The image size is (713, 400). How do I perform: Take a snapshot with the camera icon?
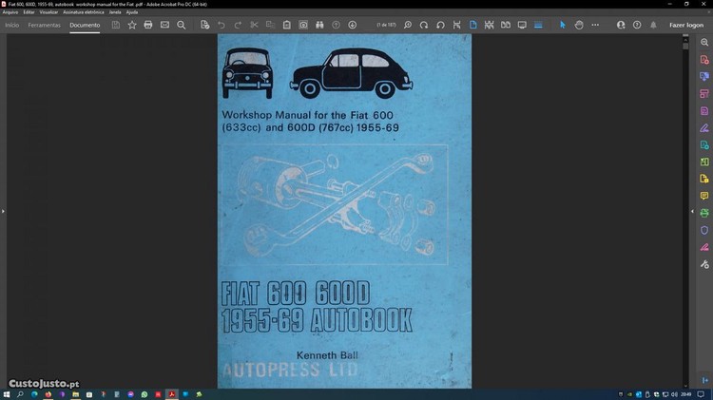(x=303, y=25)
